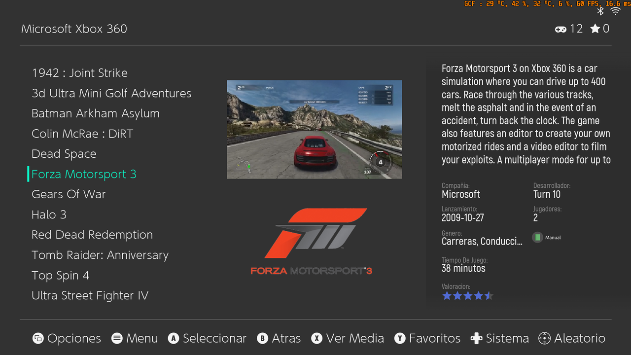Select Dead Space in game list
Image resolution: width=631 pixels, height=355 pixels.
[x=64, y=154]
